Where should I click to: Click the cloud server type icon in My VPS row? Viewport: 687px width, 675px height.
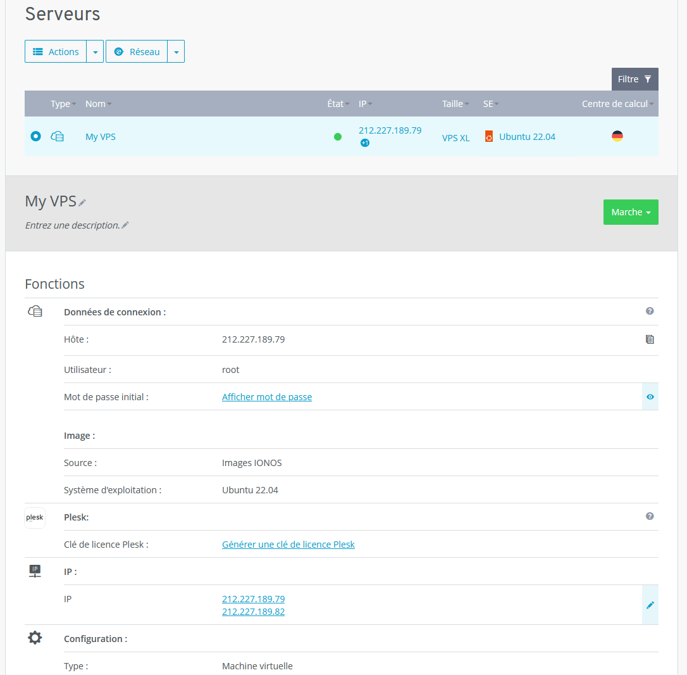pyautogui.click(x=58, y=136)
